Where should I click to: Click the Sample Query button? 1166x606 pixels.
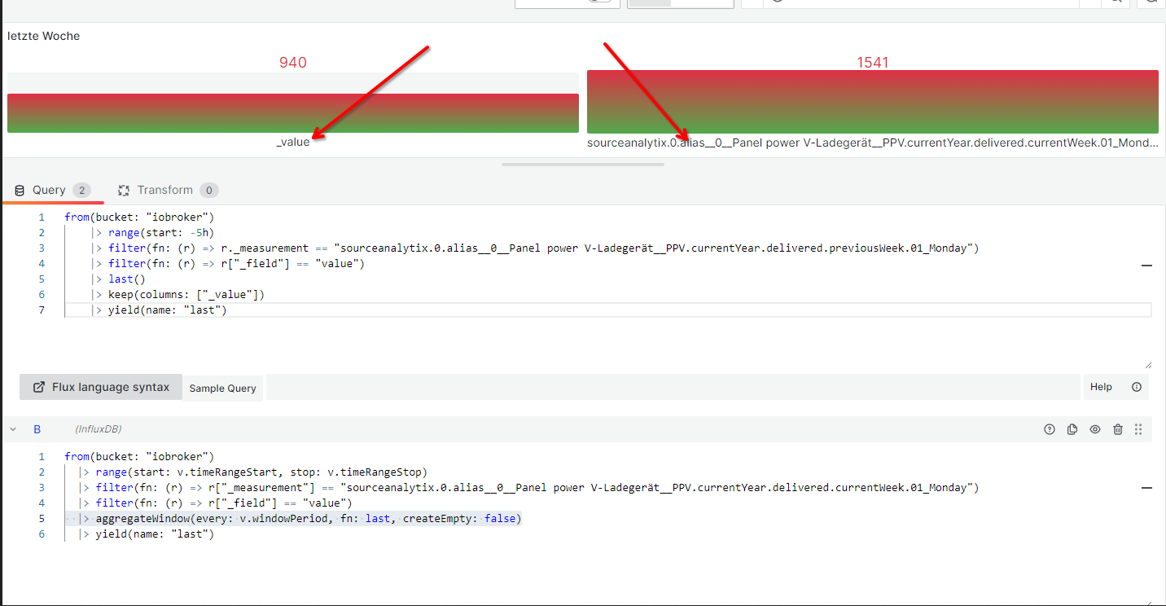click(222, 388)
